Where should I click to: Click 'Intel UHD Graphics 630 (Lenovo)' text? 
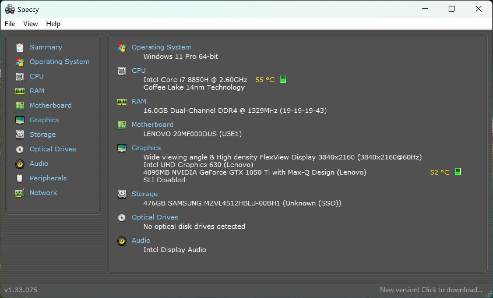(x=198, y=165)
